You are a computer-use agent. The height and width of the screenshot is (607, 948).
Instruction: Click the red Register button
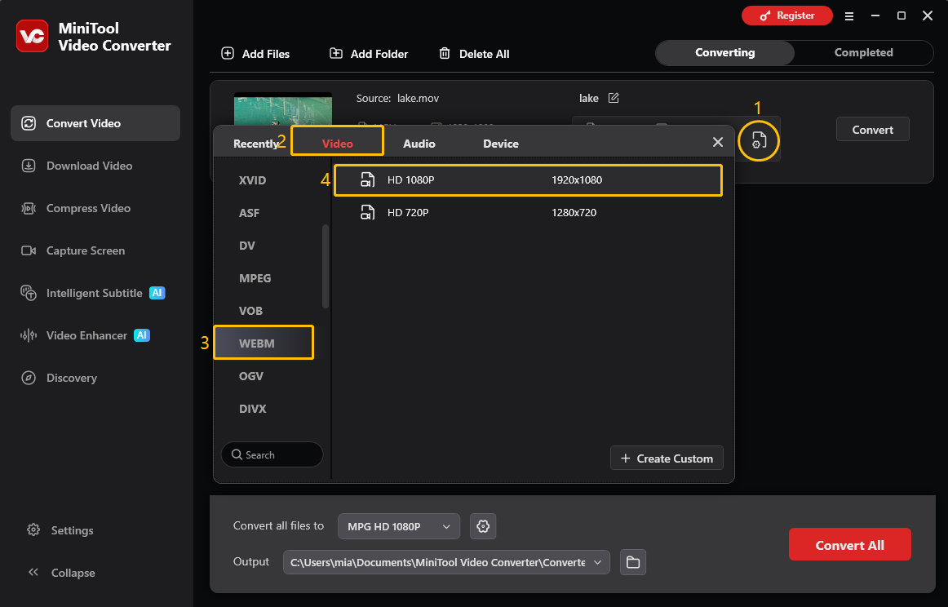(x=787, y=16)
